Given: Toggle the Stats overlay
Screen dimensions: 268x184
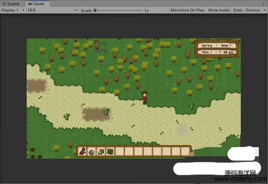Looking at the screenshot, I should coord(238,10).
